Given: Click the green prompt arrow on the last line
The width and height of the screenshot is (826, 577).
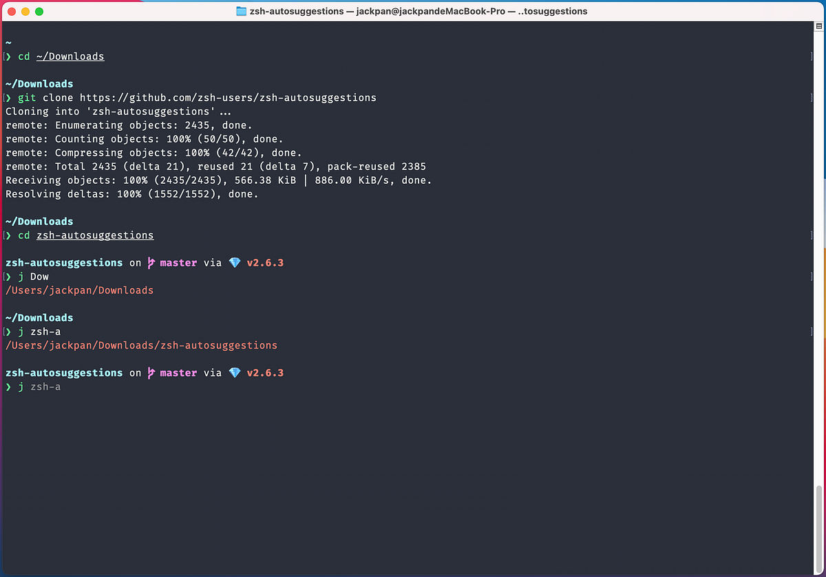Looking at the screenshot, I should tap(8, 386).
